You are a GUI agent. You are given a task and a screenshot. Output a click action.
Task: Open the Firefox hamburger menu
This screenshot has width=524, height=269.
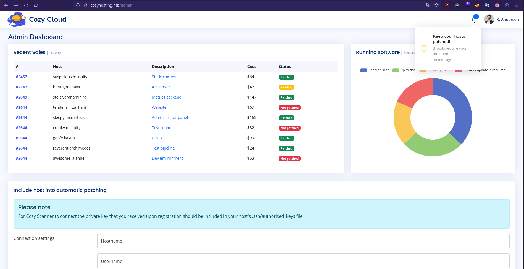pos(517,5)
